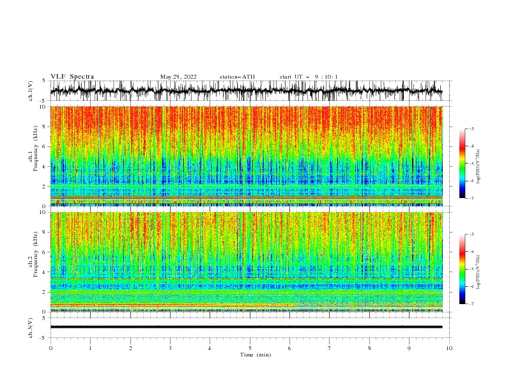Click the date 'May 28, 2022'
Screen dimensions: 506x391
tap(178, 77)
